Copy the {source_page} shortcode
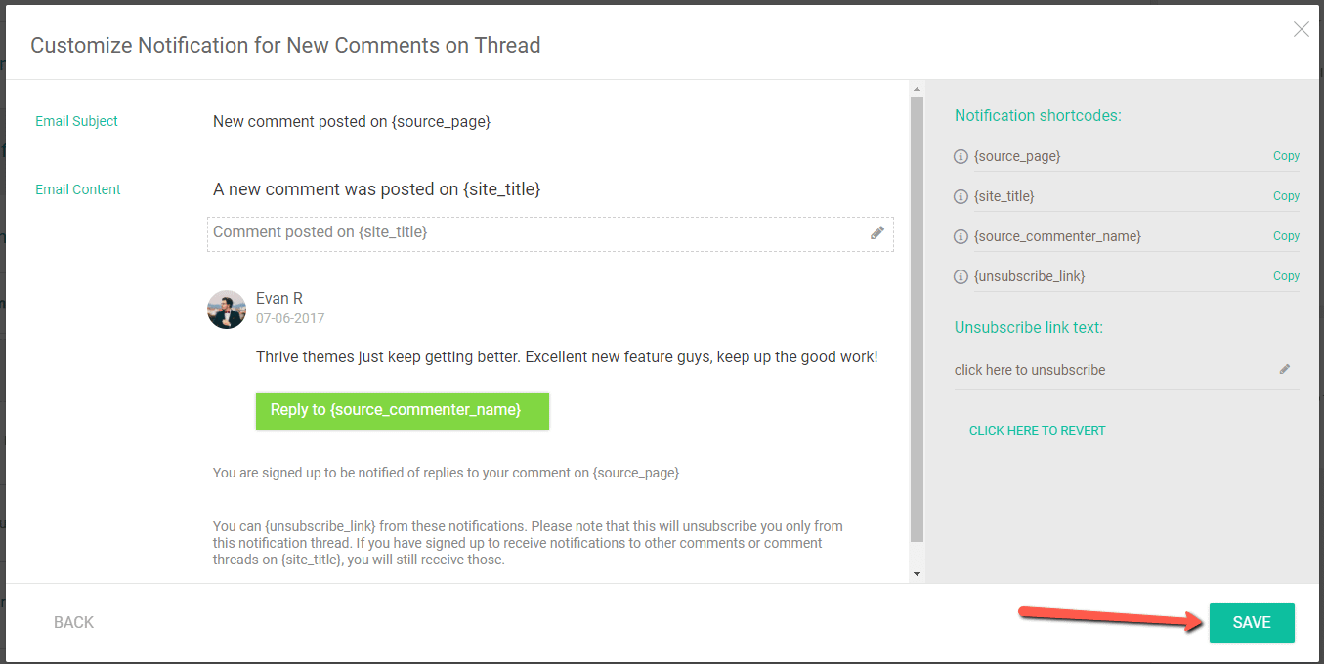 (1286, 156)
